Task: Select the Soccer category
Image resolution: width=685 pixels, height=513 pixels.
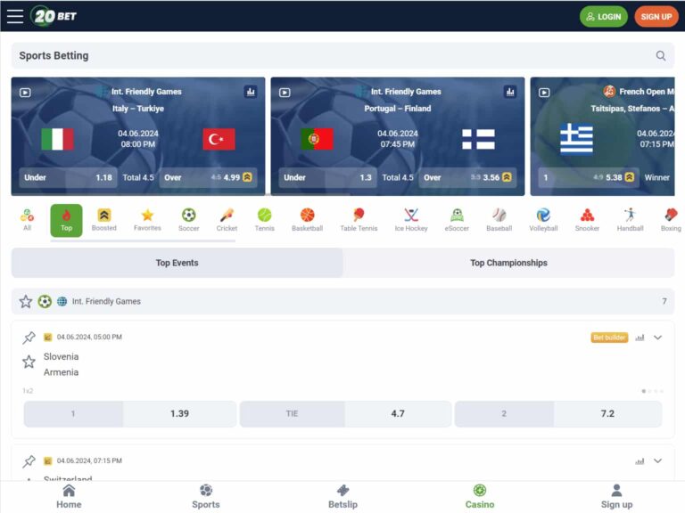Action: 189,220
